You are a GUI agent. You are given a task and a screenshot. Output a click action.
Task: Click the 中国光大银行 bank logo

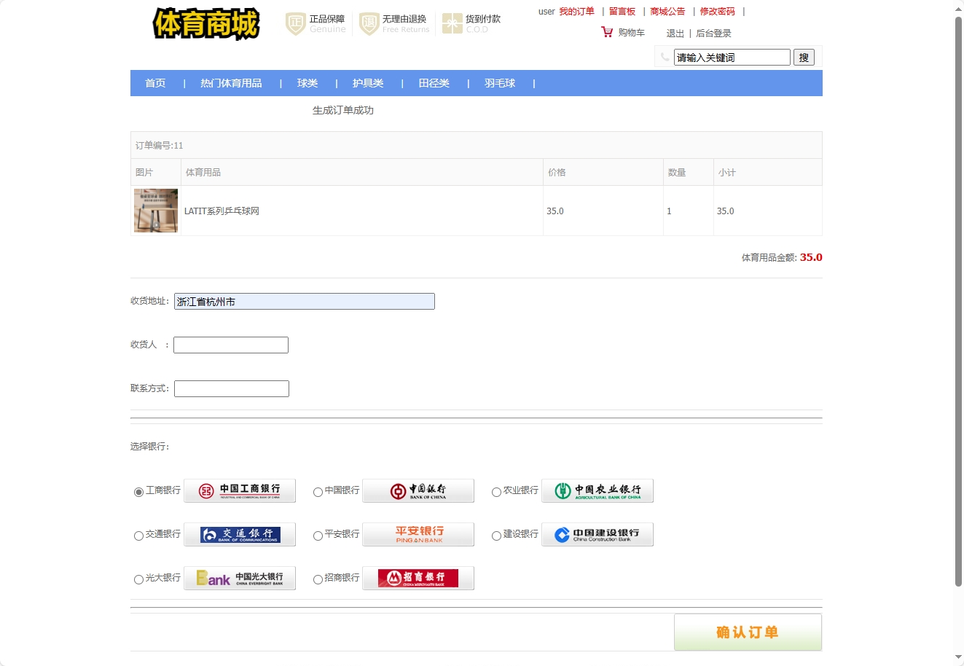(x=239, y=578)
